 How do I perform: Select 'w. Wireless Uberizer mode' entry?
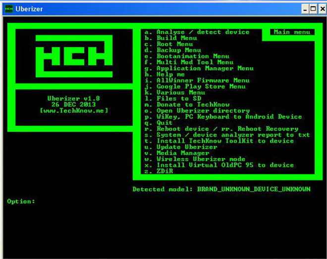pyautogui.click(x=195, y=159)
